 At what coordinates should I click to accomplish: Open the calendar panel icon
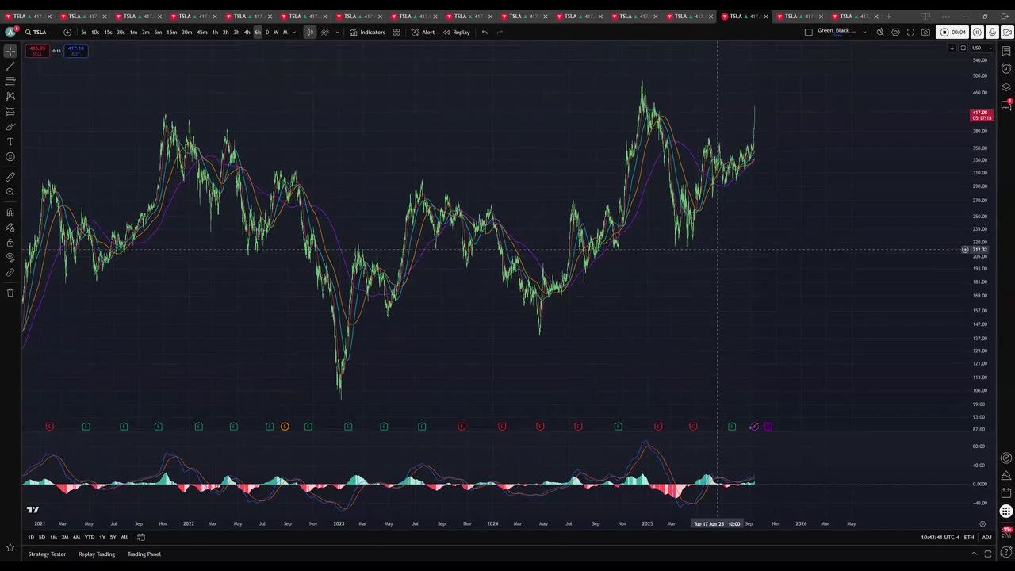[x=1006, y=493]
